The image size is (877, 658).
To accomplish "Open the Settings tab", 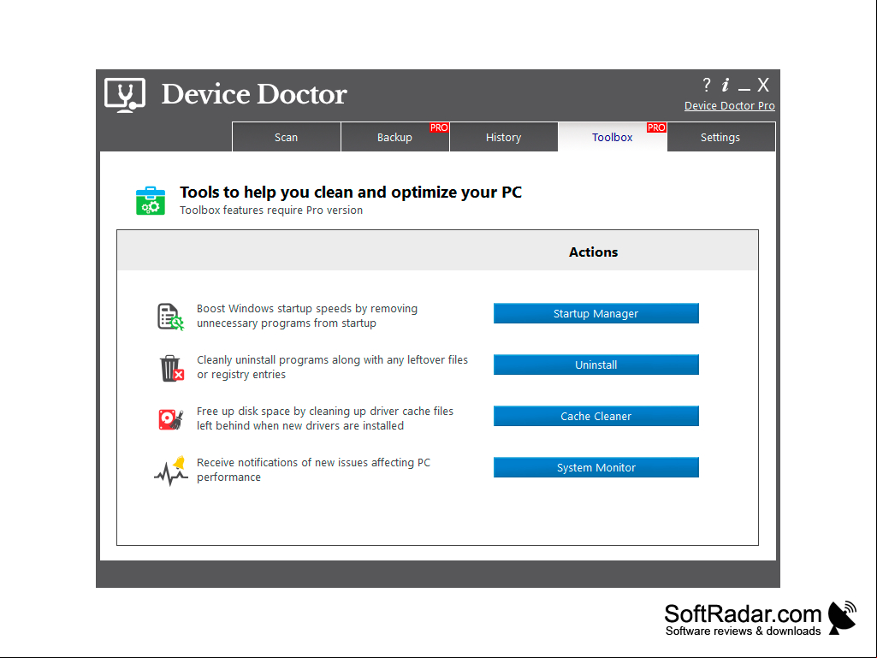I will (x=720, y=137).
